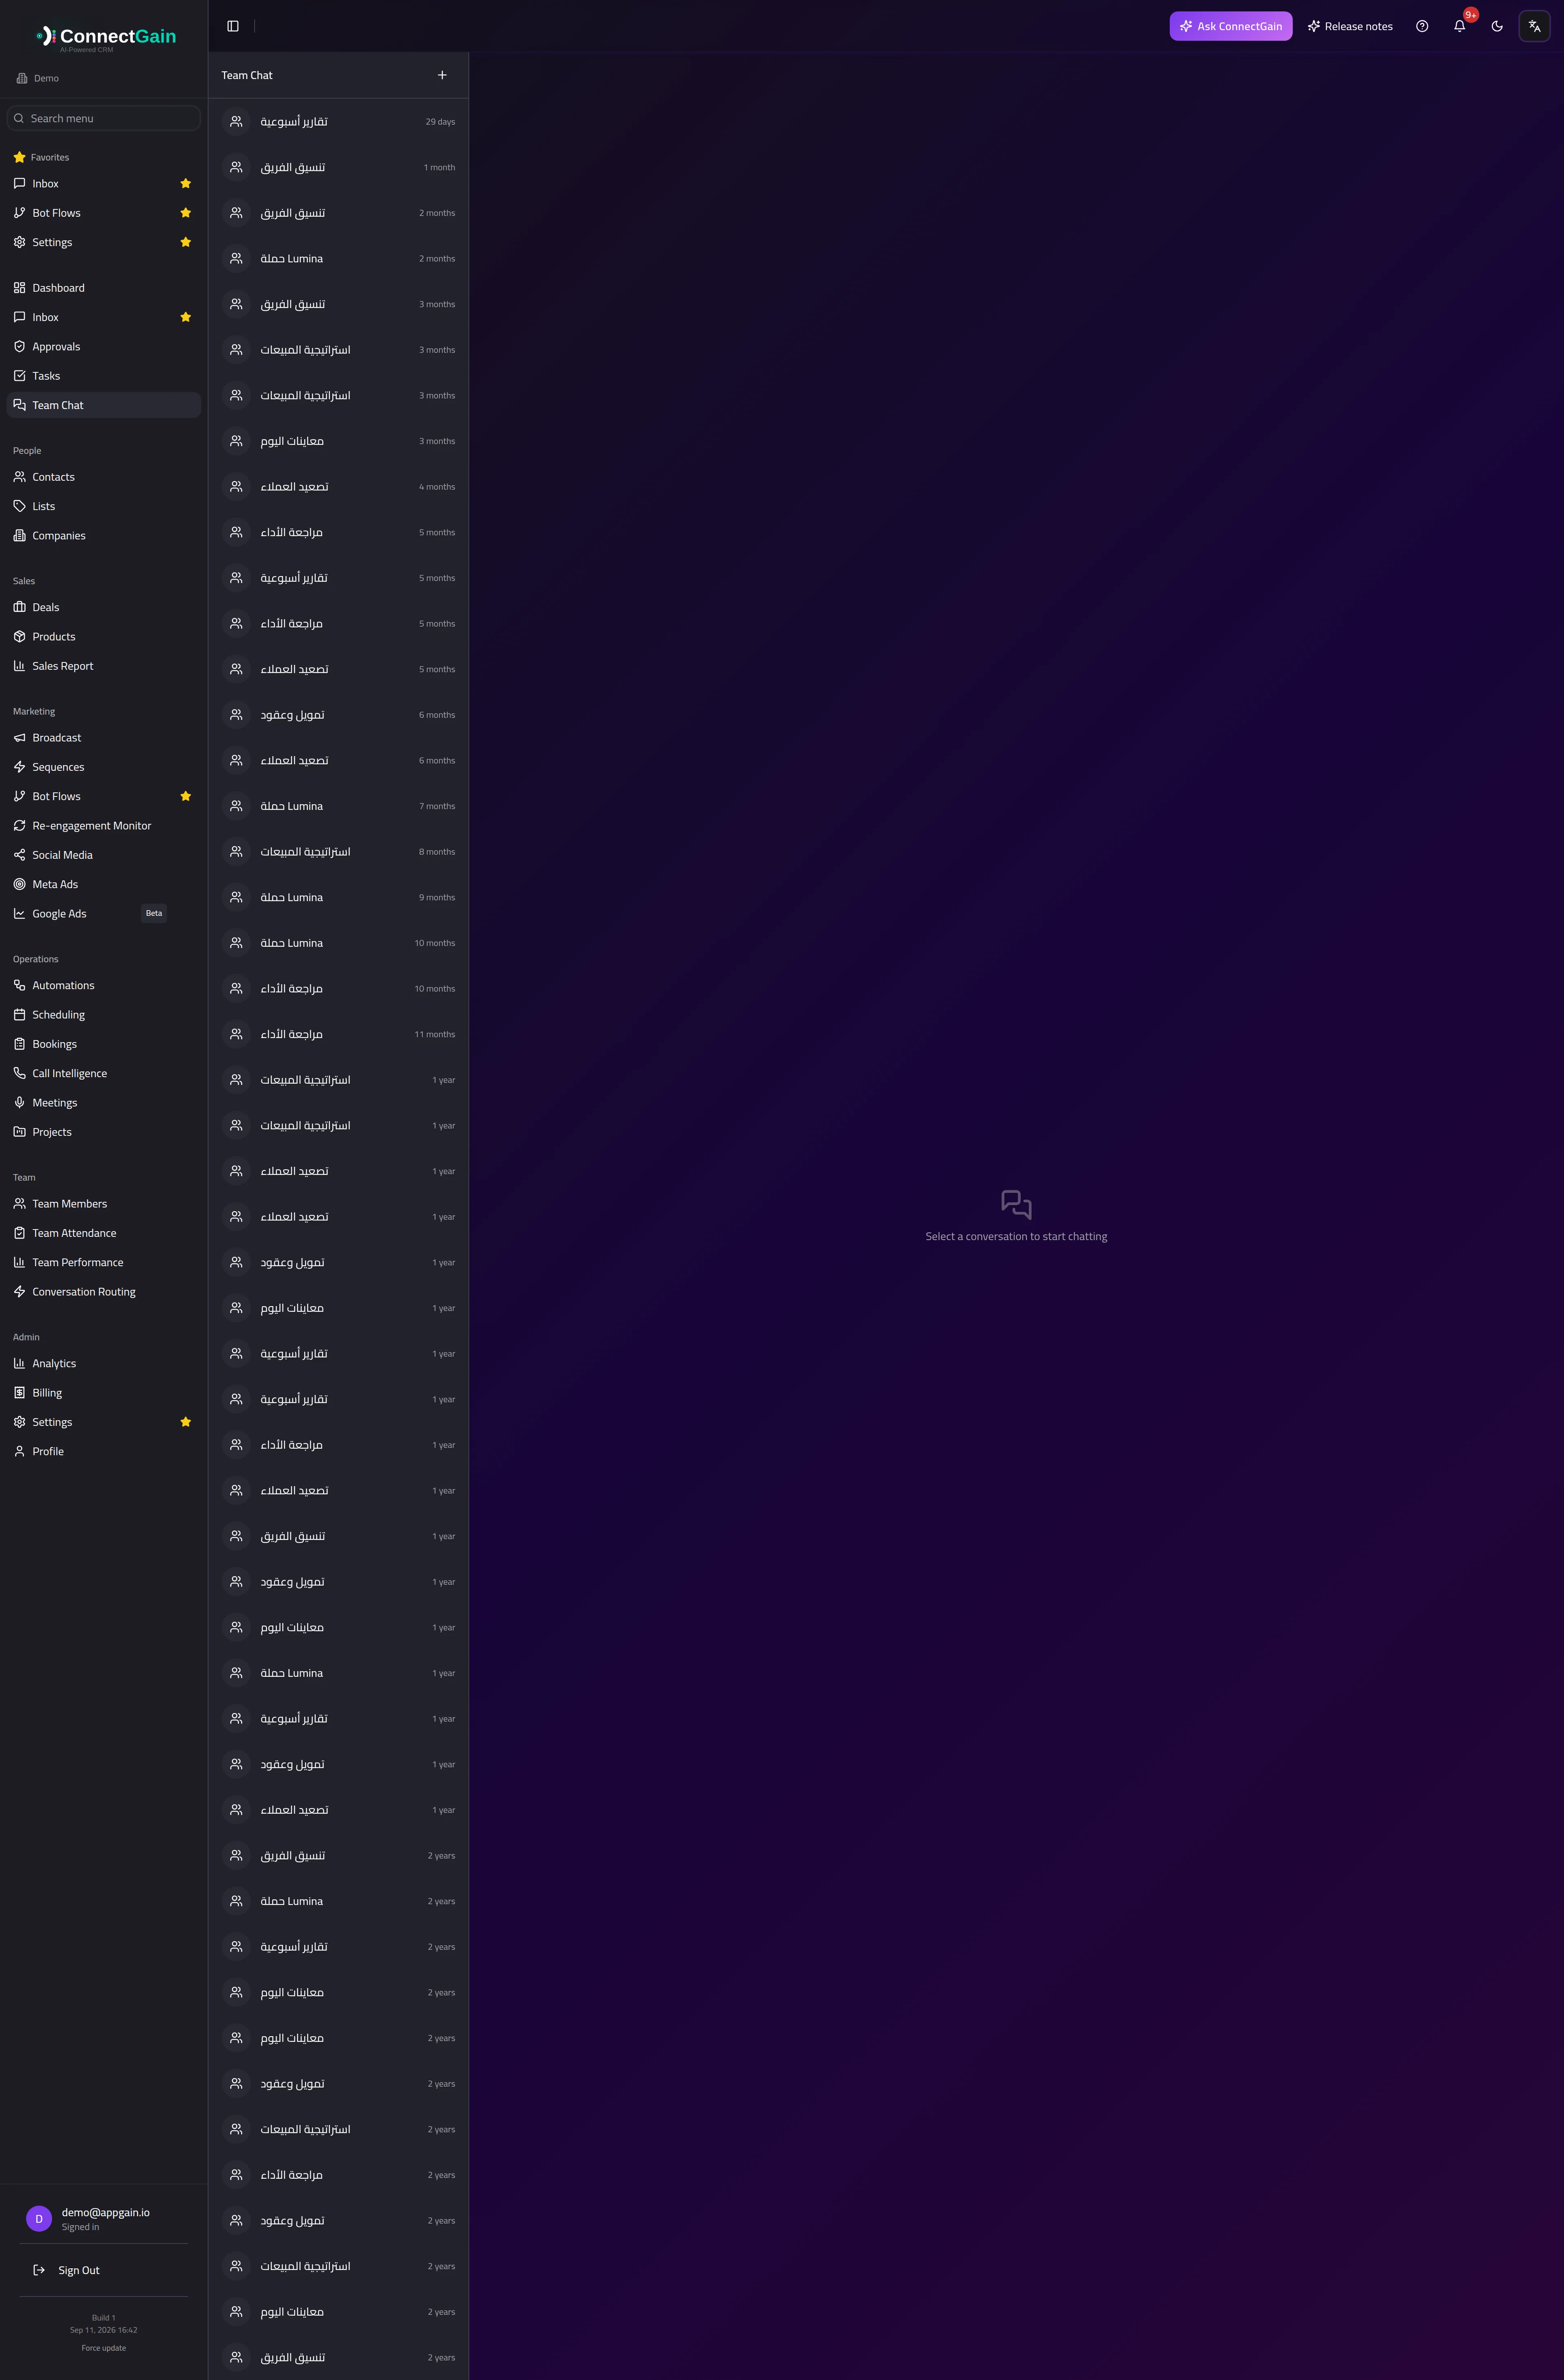Click the Meta Ads target icon

pos(19,884)
